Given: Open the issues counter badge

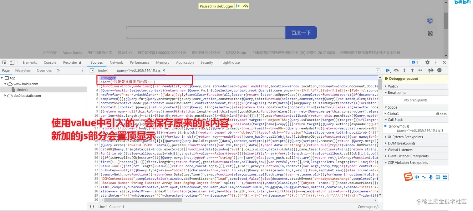Looking at the screenshot, I should [x=415, y=62].
